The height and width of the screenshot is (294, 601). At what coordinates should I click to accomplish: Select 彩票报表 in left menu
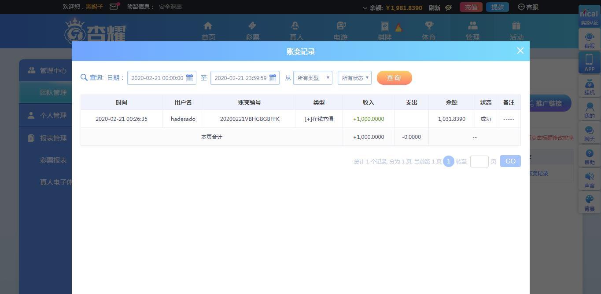(53, 160)
